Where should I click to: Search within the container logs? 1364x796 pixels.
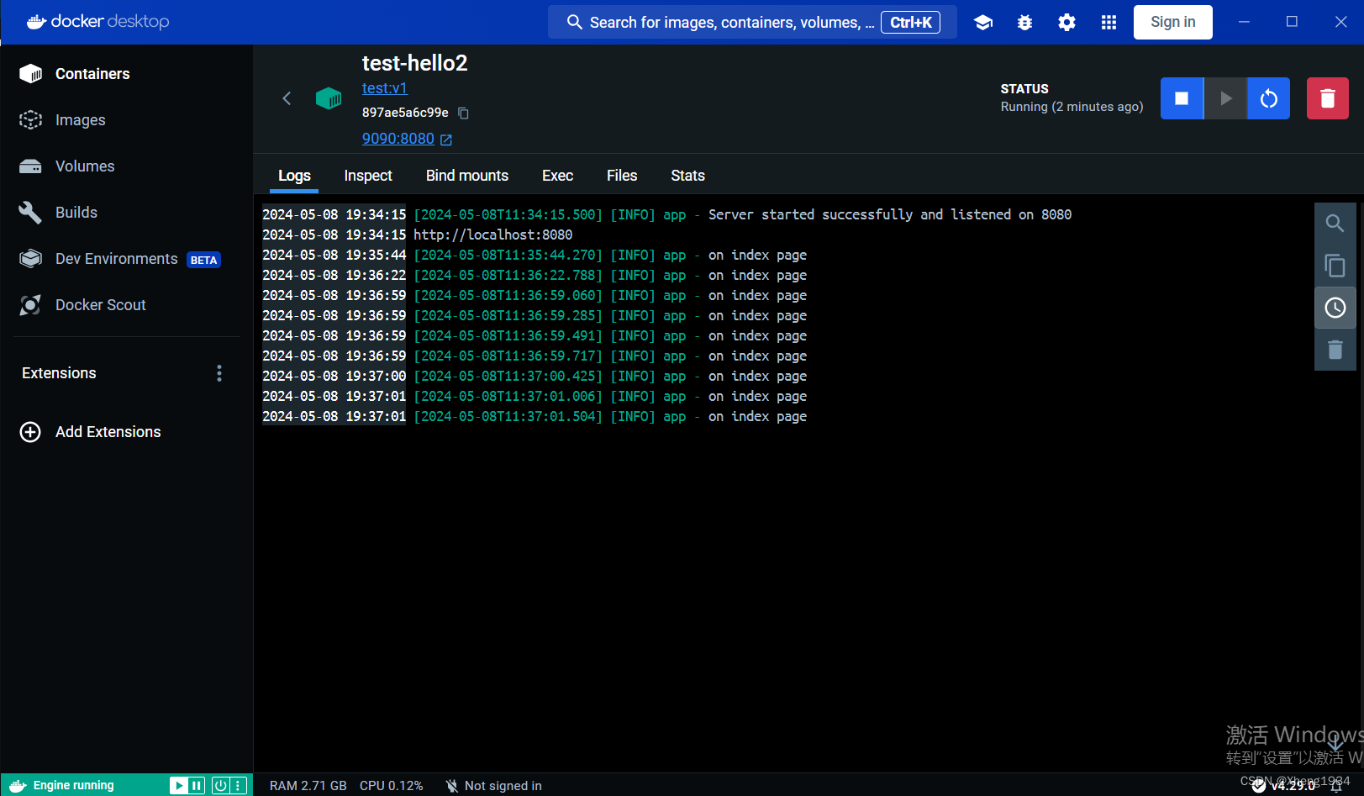[1335, 223]
